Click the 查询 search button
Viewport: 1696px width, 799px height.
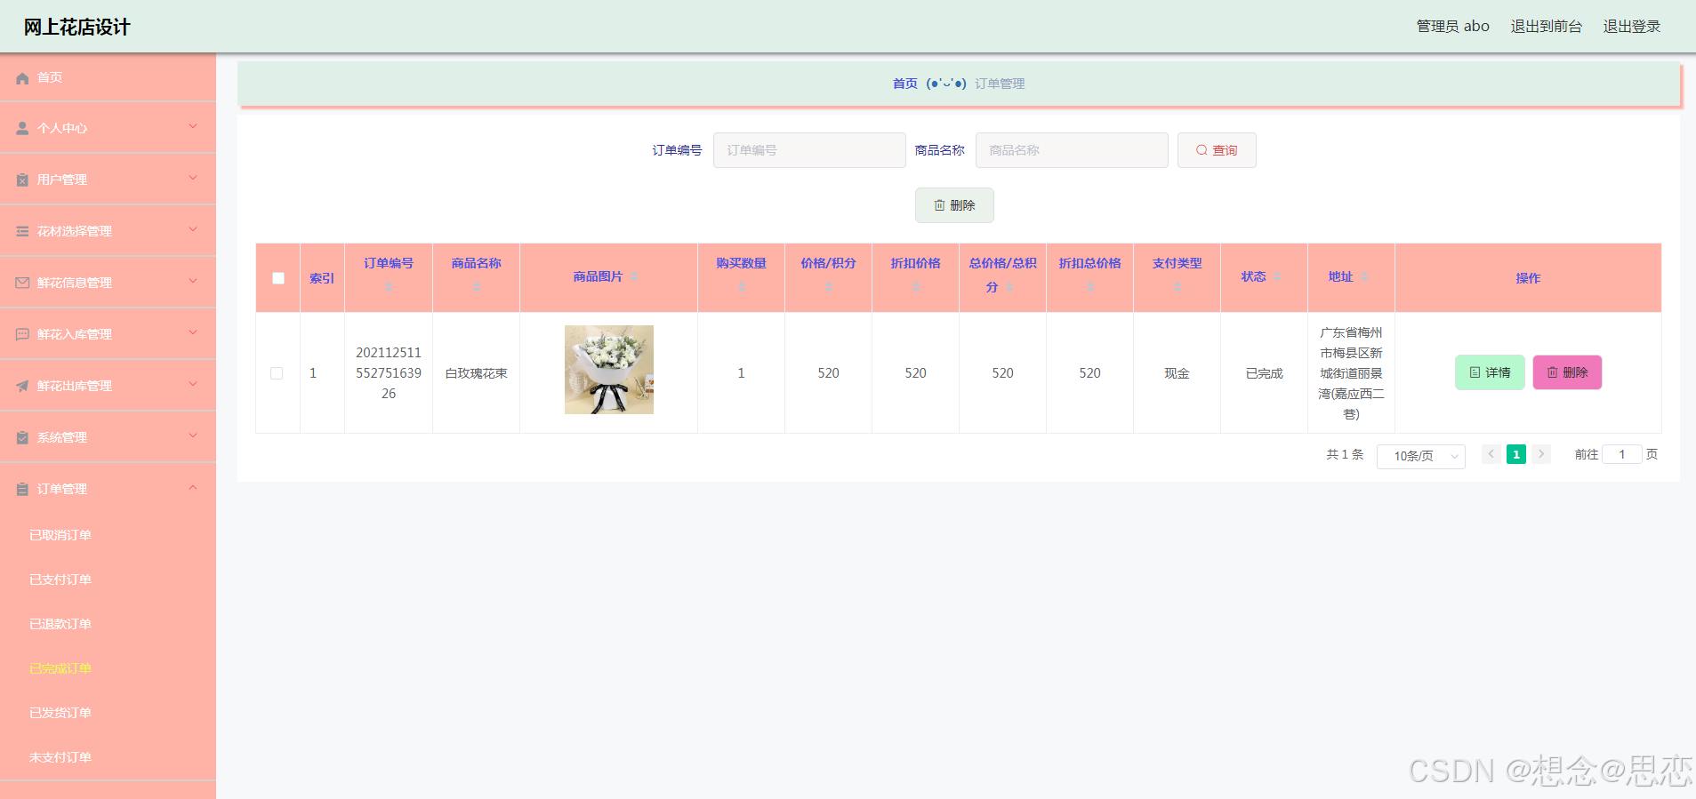point(1217,150)
